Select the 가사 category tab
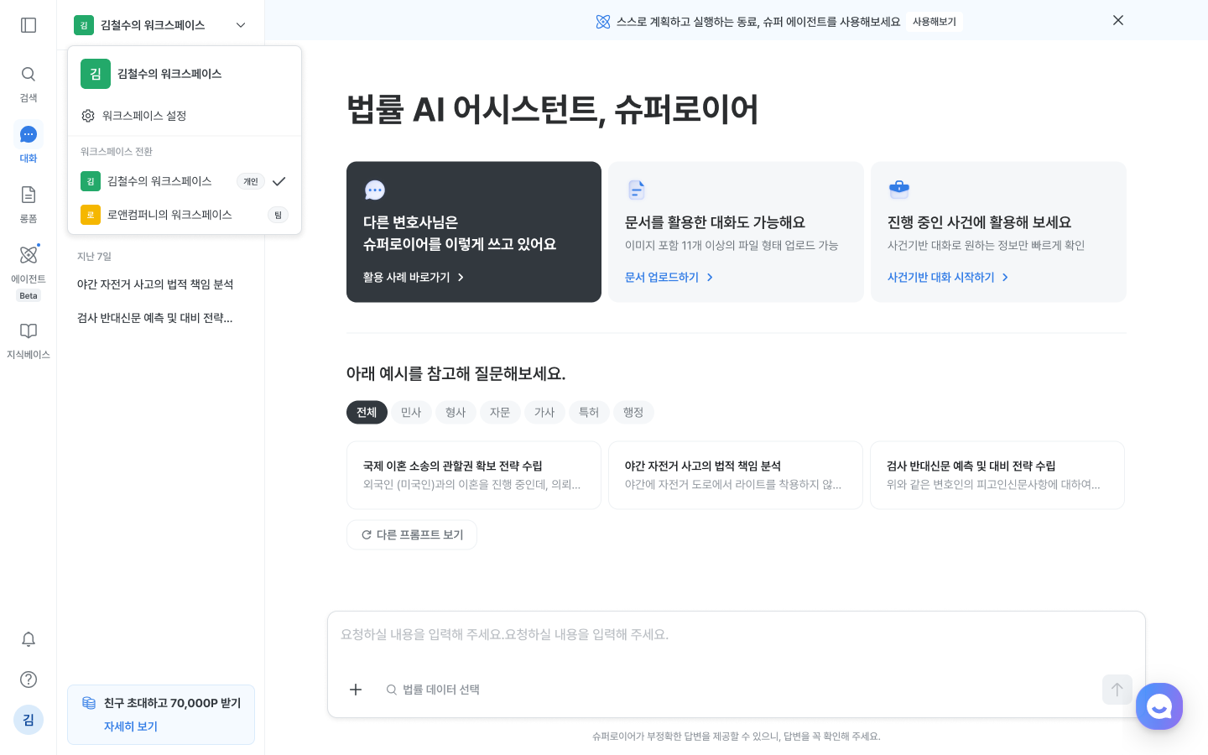 tap(544, 413)
